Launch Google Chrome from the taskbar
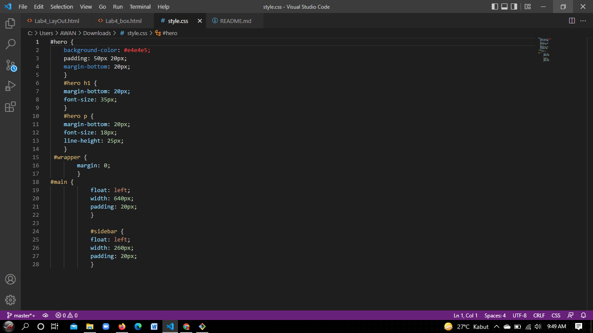 click(x=186, y=326)
